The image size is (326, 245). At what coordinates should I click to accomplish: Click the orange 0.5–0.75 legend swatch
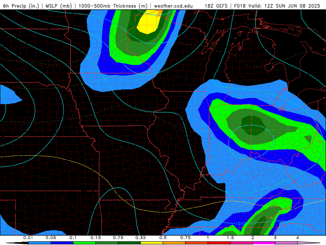174,243
